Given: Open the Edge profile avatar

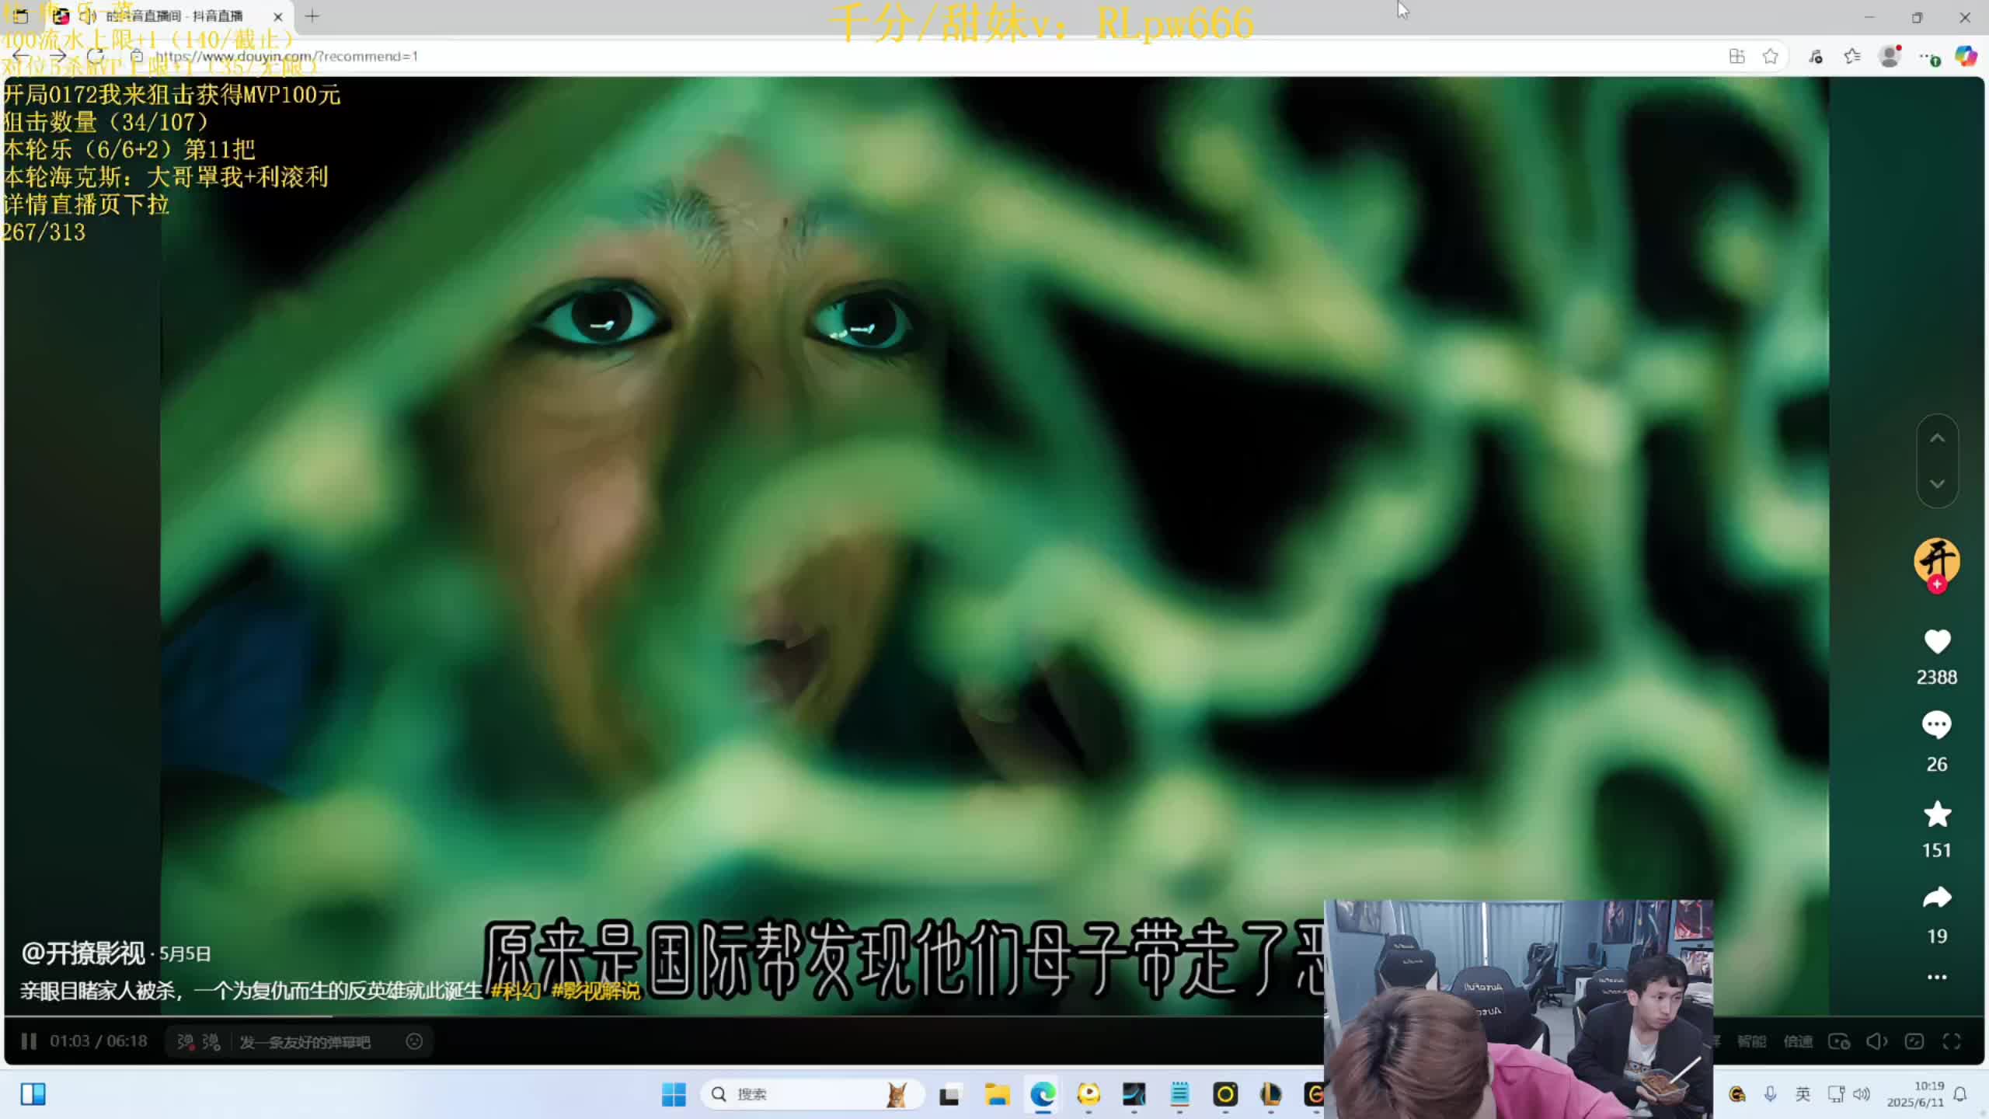Looking at the screenshot, I should (1890, 56).
